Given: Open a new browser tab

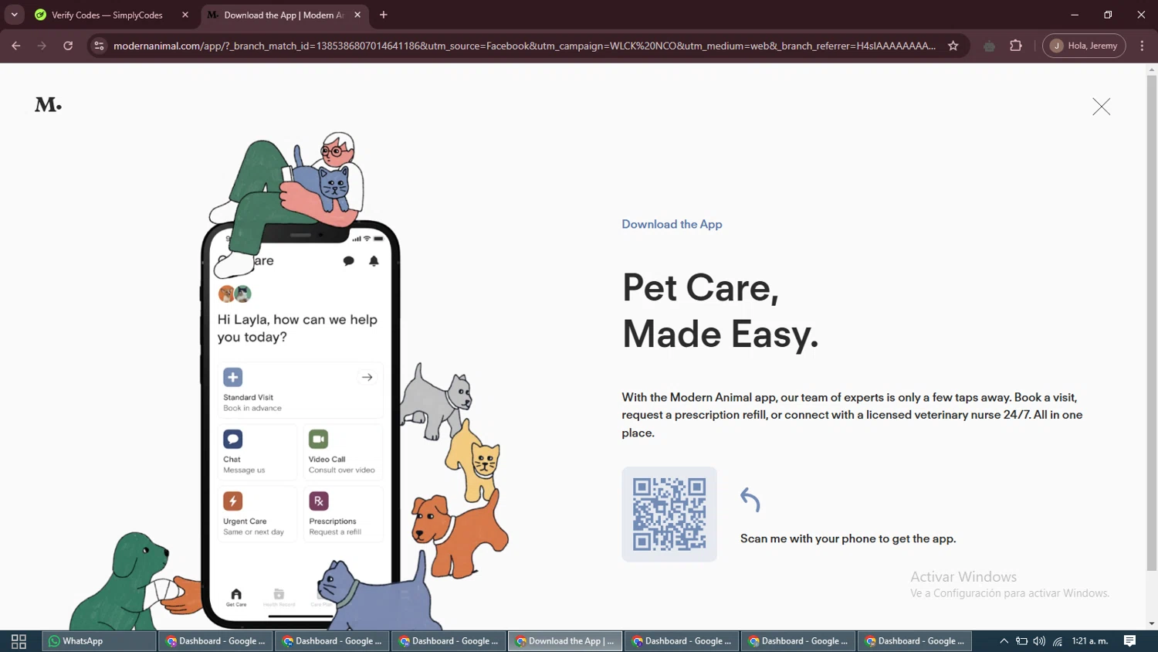Looking at the screenshot, I should [384, 15].
